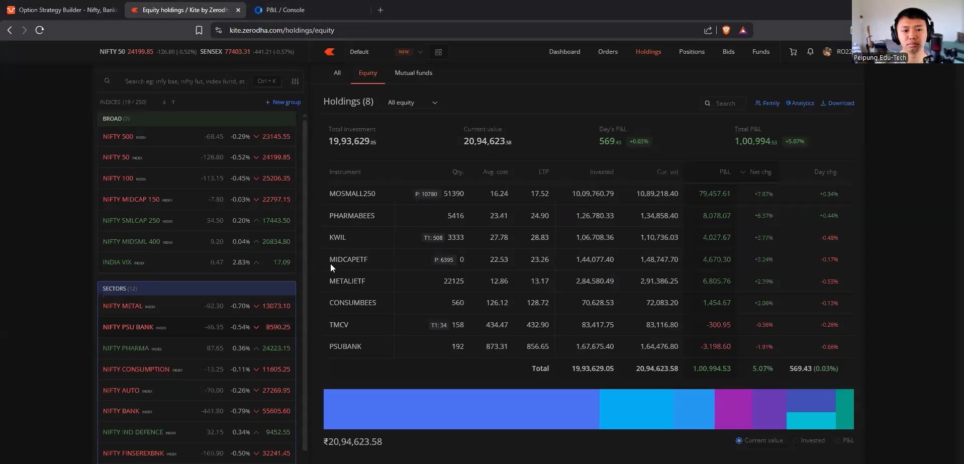Click the watchlist search input field

click(x=185, y=81)
